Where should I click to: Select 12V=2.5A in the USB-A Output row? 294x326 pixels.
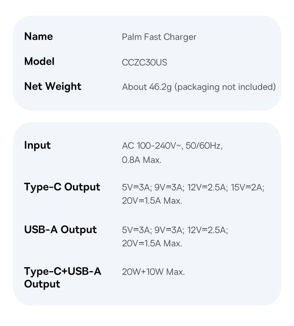tap(208, 230)
